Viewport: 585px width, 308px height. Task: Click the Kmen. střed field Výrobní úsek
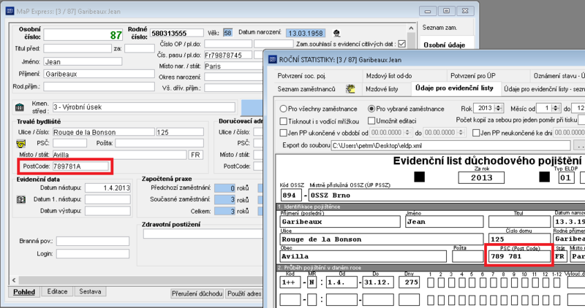(144, 107)
